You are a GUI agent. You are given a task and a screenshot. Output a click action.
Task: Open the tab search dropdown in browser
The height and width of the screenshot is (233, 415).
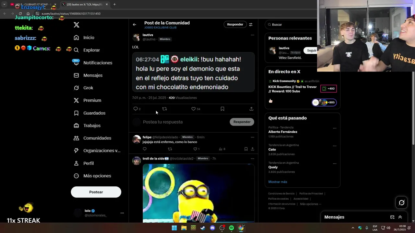tap(4, 5)
